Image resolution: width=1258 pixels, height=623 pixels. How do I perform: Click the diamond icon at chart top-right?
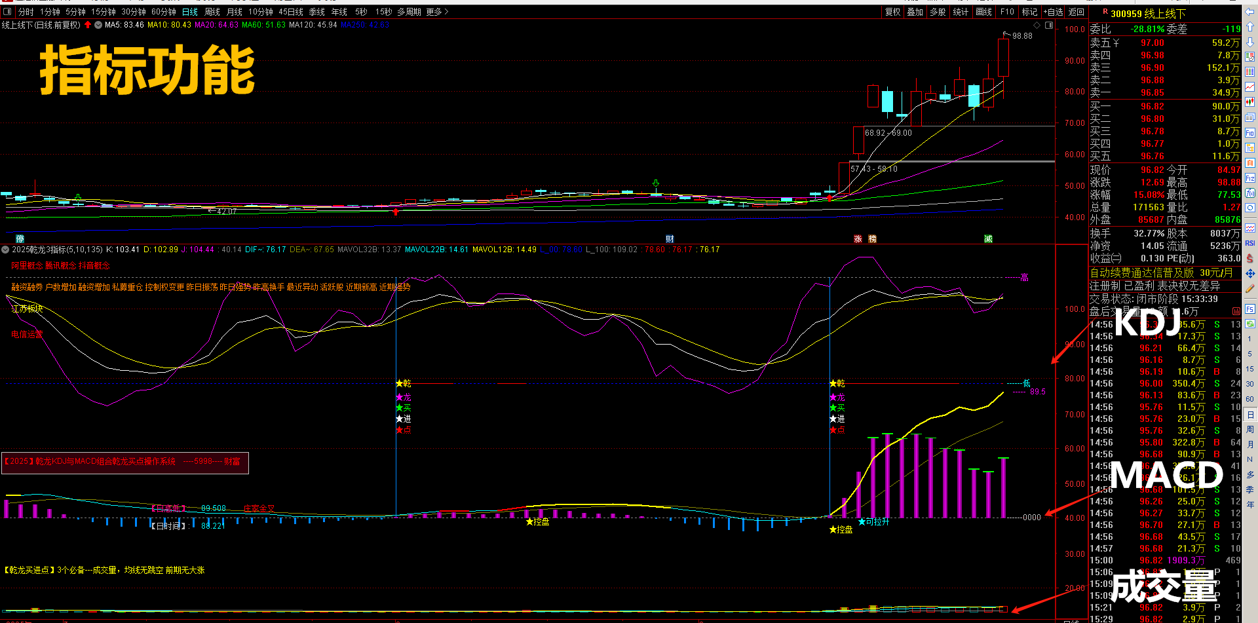(x=1037, y=25)
